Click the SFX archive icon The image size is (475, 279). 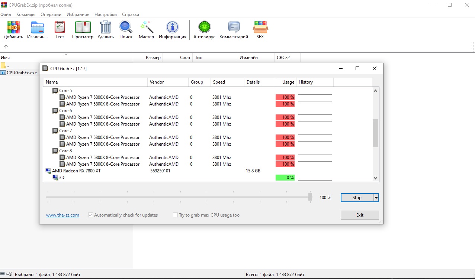pos(260,27)
